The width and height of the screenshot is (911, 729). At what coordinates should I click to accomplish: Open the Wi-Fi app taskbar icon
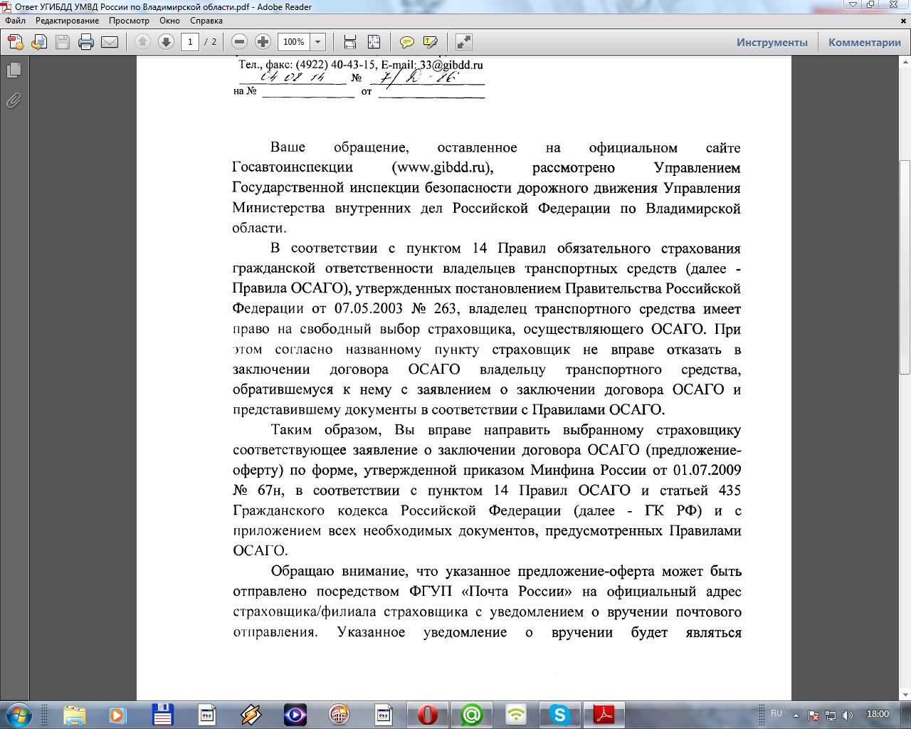[x=516, y=715]
